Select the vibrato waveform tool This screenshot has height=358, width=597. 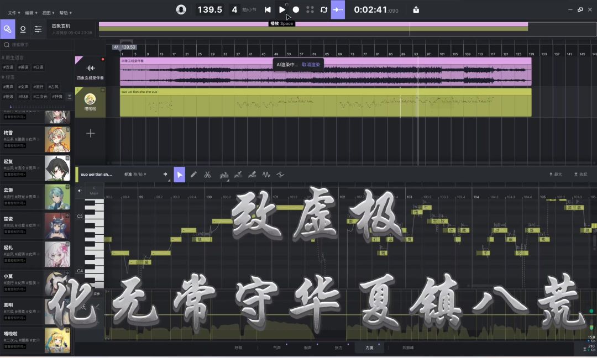(x=266, y=175)
